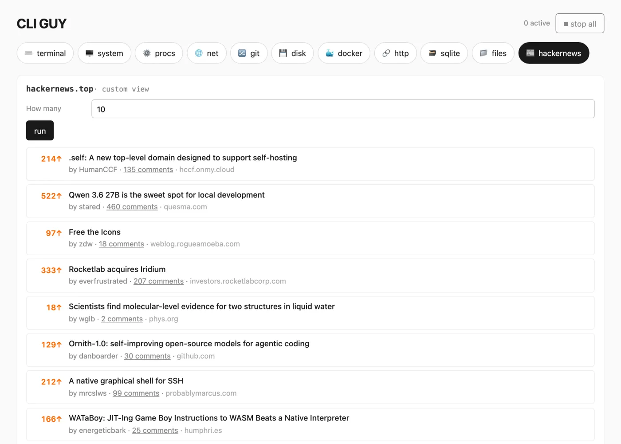Image resolution: width=621 pixels, height=444 pixels.
Task: Switch to the docker tab
Action: click(344, 53)
